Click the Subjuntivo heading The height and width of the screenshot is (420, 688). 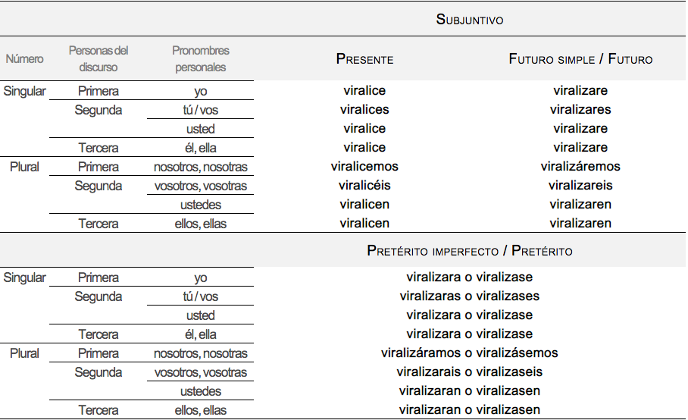470,19
